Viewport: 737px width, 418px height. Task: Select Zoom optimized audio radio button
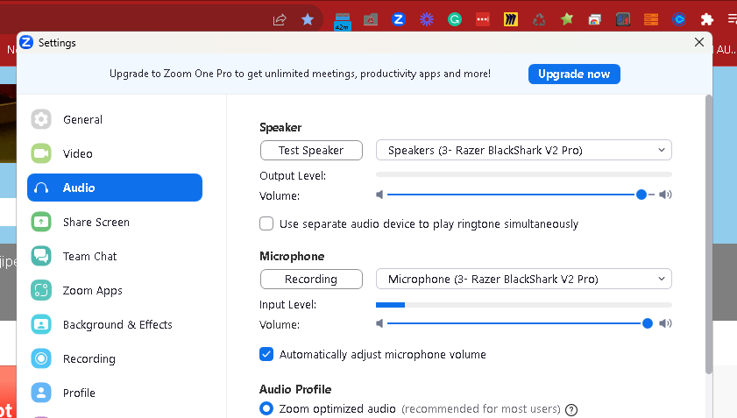266,408
